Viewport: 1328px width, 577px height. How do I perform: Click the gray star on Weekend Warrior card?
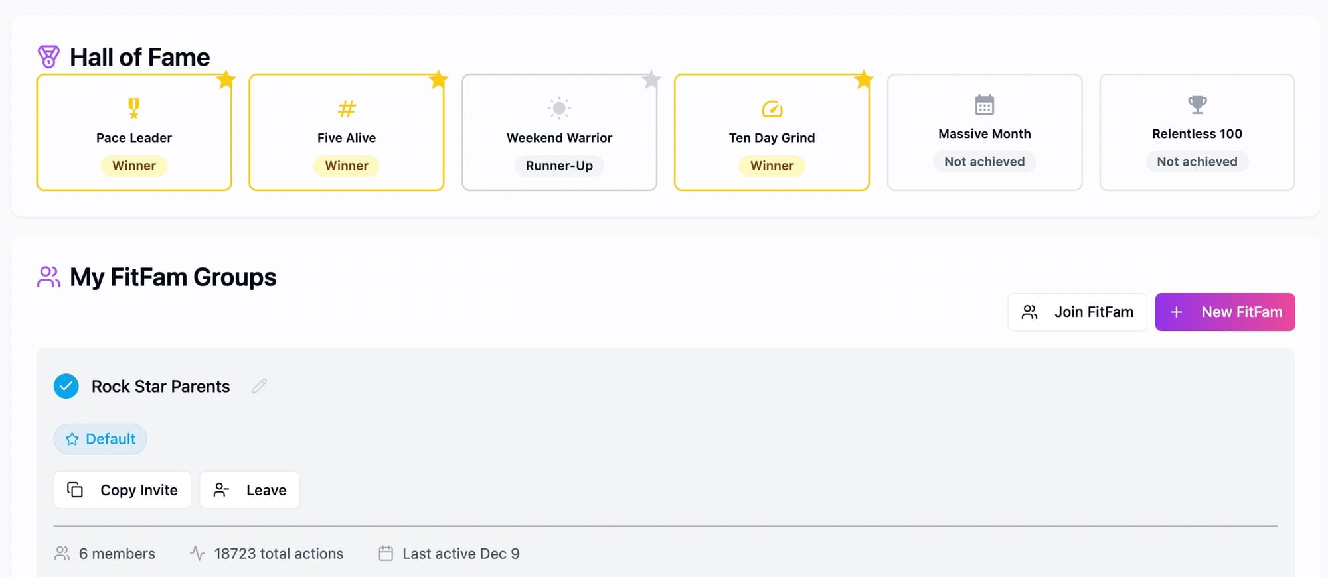point(651,80)
